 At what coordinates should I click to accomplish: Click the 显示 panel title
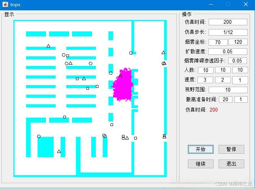click(x=9, y=14)
